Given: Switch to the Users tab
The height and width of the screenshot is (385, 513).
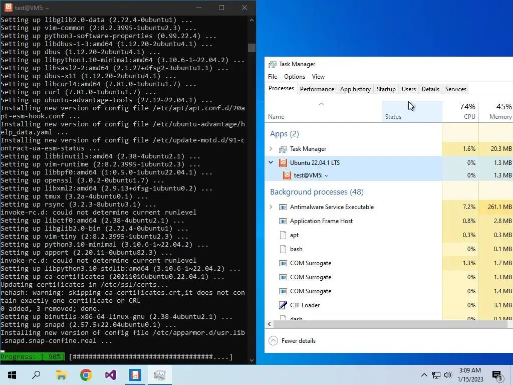Looking at the screenshot, I should coord(409,89).
